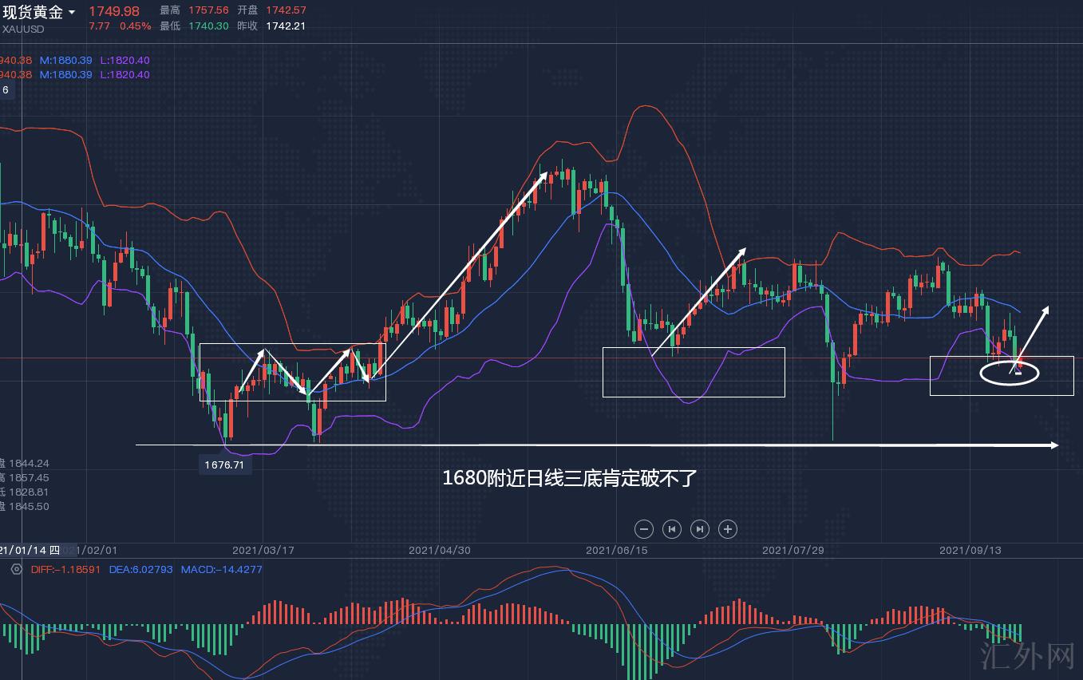Viewport: 1083px width, 680px height.
Task: Select the badge labeled 6
Action: 6,90
